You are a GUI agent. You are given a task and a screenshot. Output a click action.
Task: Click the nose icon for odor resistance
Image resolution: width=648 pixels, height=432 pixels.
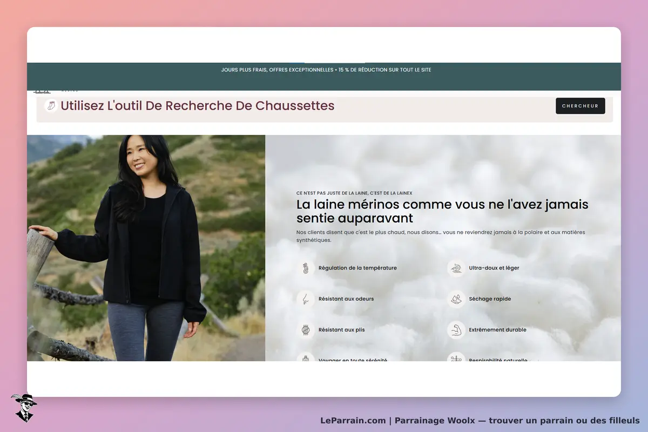tap(306, 299)
